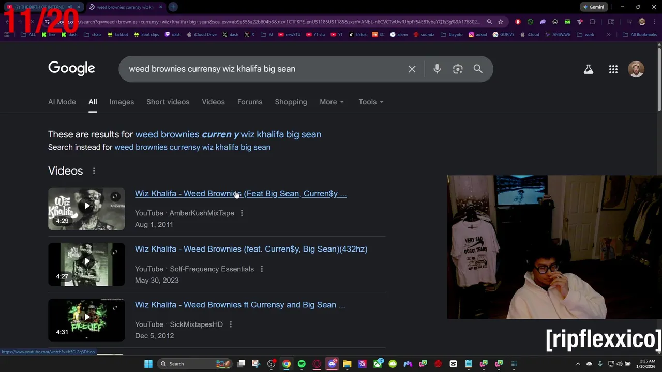The width and height of the screenshot is (662, 372).
Task: Open 'Weed Brownies (Feat Big Sean, Curren$y' video link
Action: pyautogui.click(x=240, y=194)
